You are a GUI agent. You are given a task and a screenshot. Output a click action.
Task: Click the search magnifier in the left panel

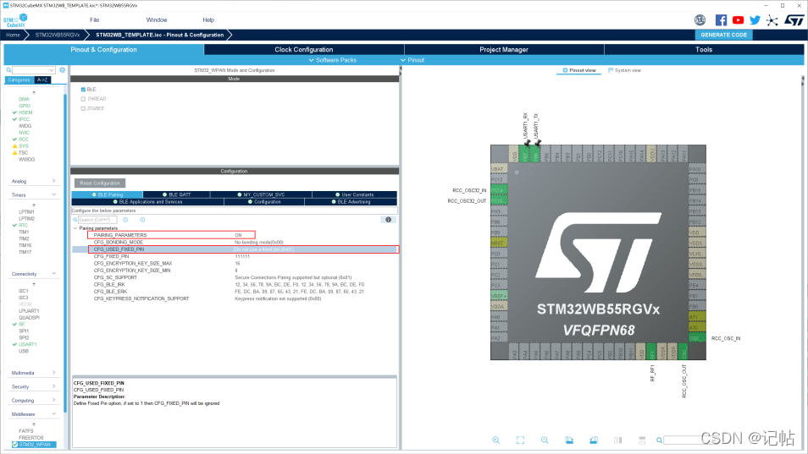(x=8, y=70)
